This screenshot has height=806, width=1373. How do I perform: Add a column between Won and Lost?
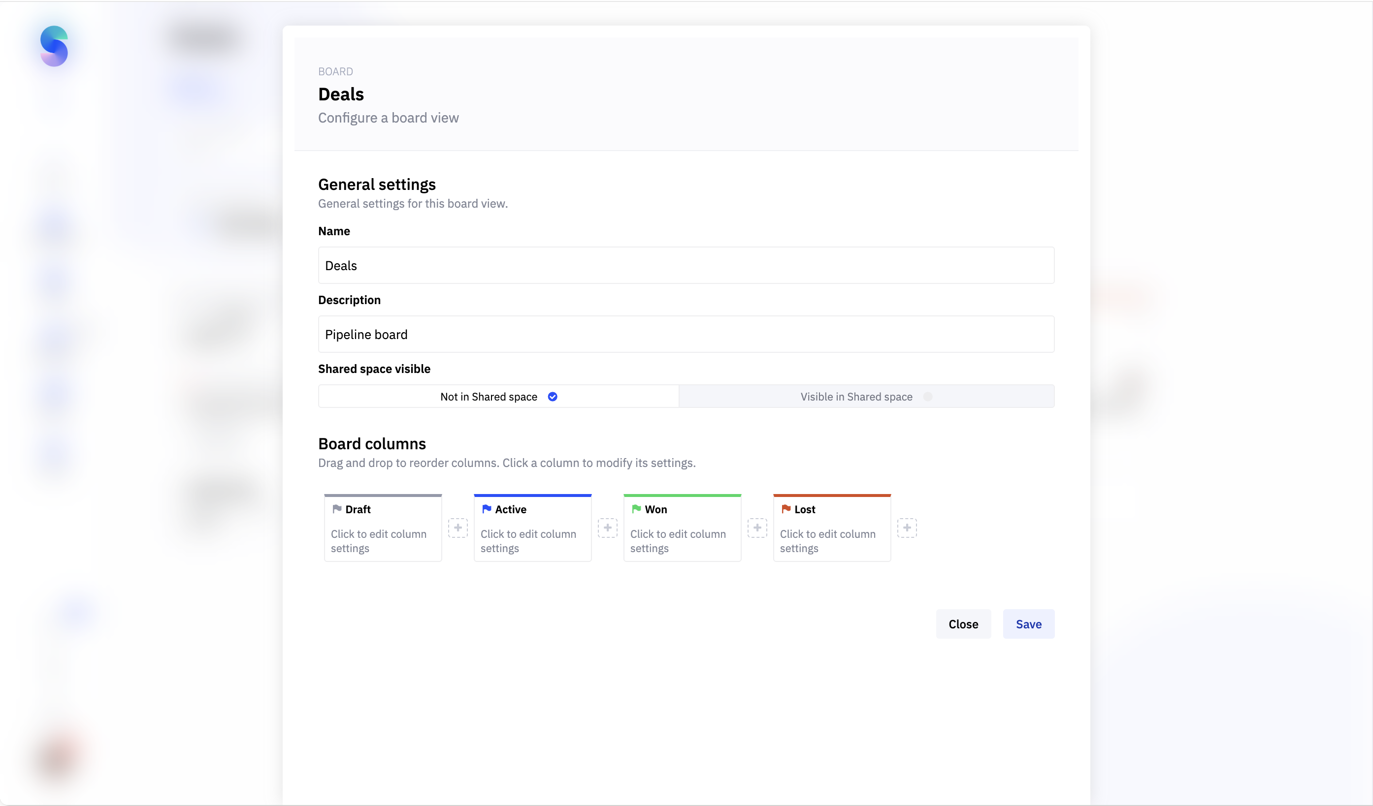click(757, 528)
